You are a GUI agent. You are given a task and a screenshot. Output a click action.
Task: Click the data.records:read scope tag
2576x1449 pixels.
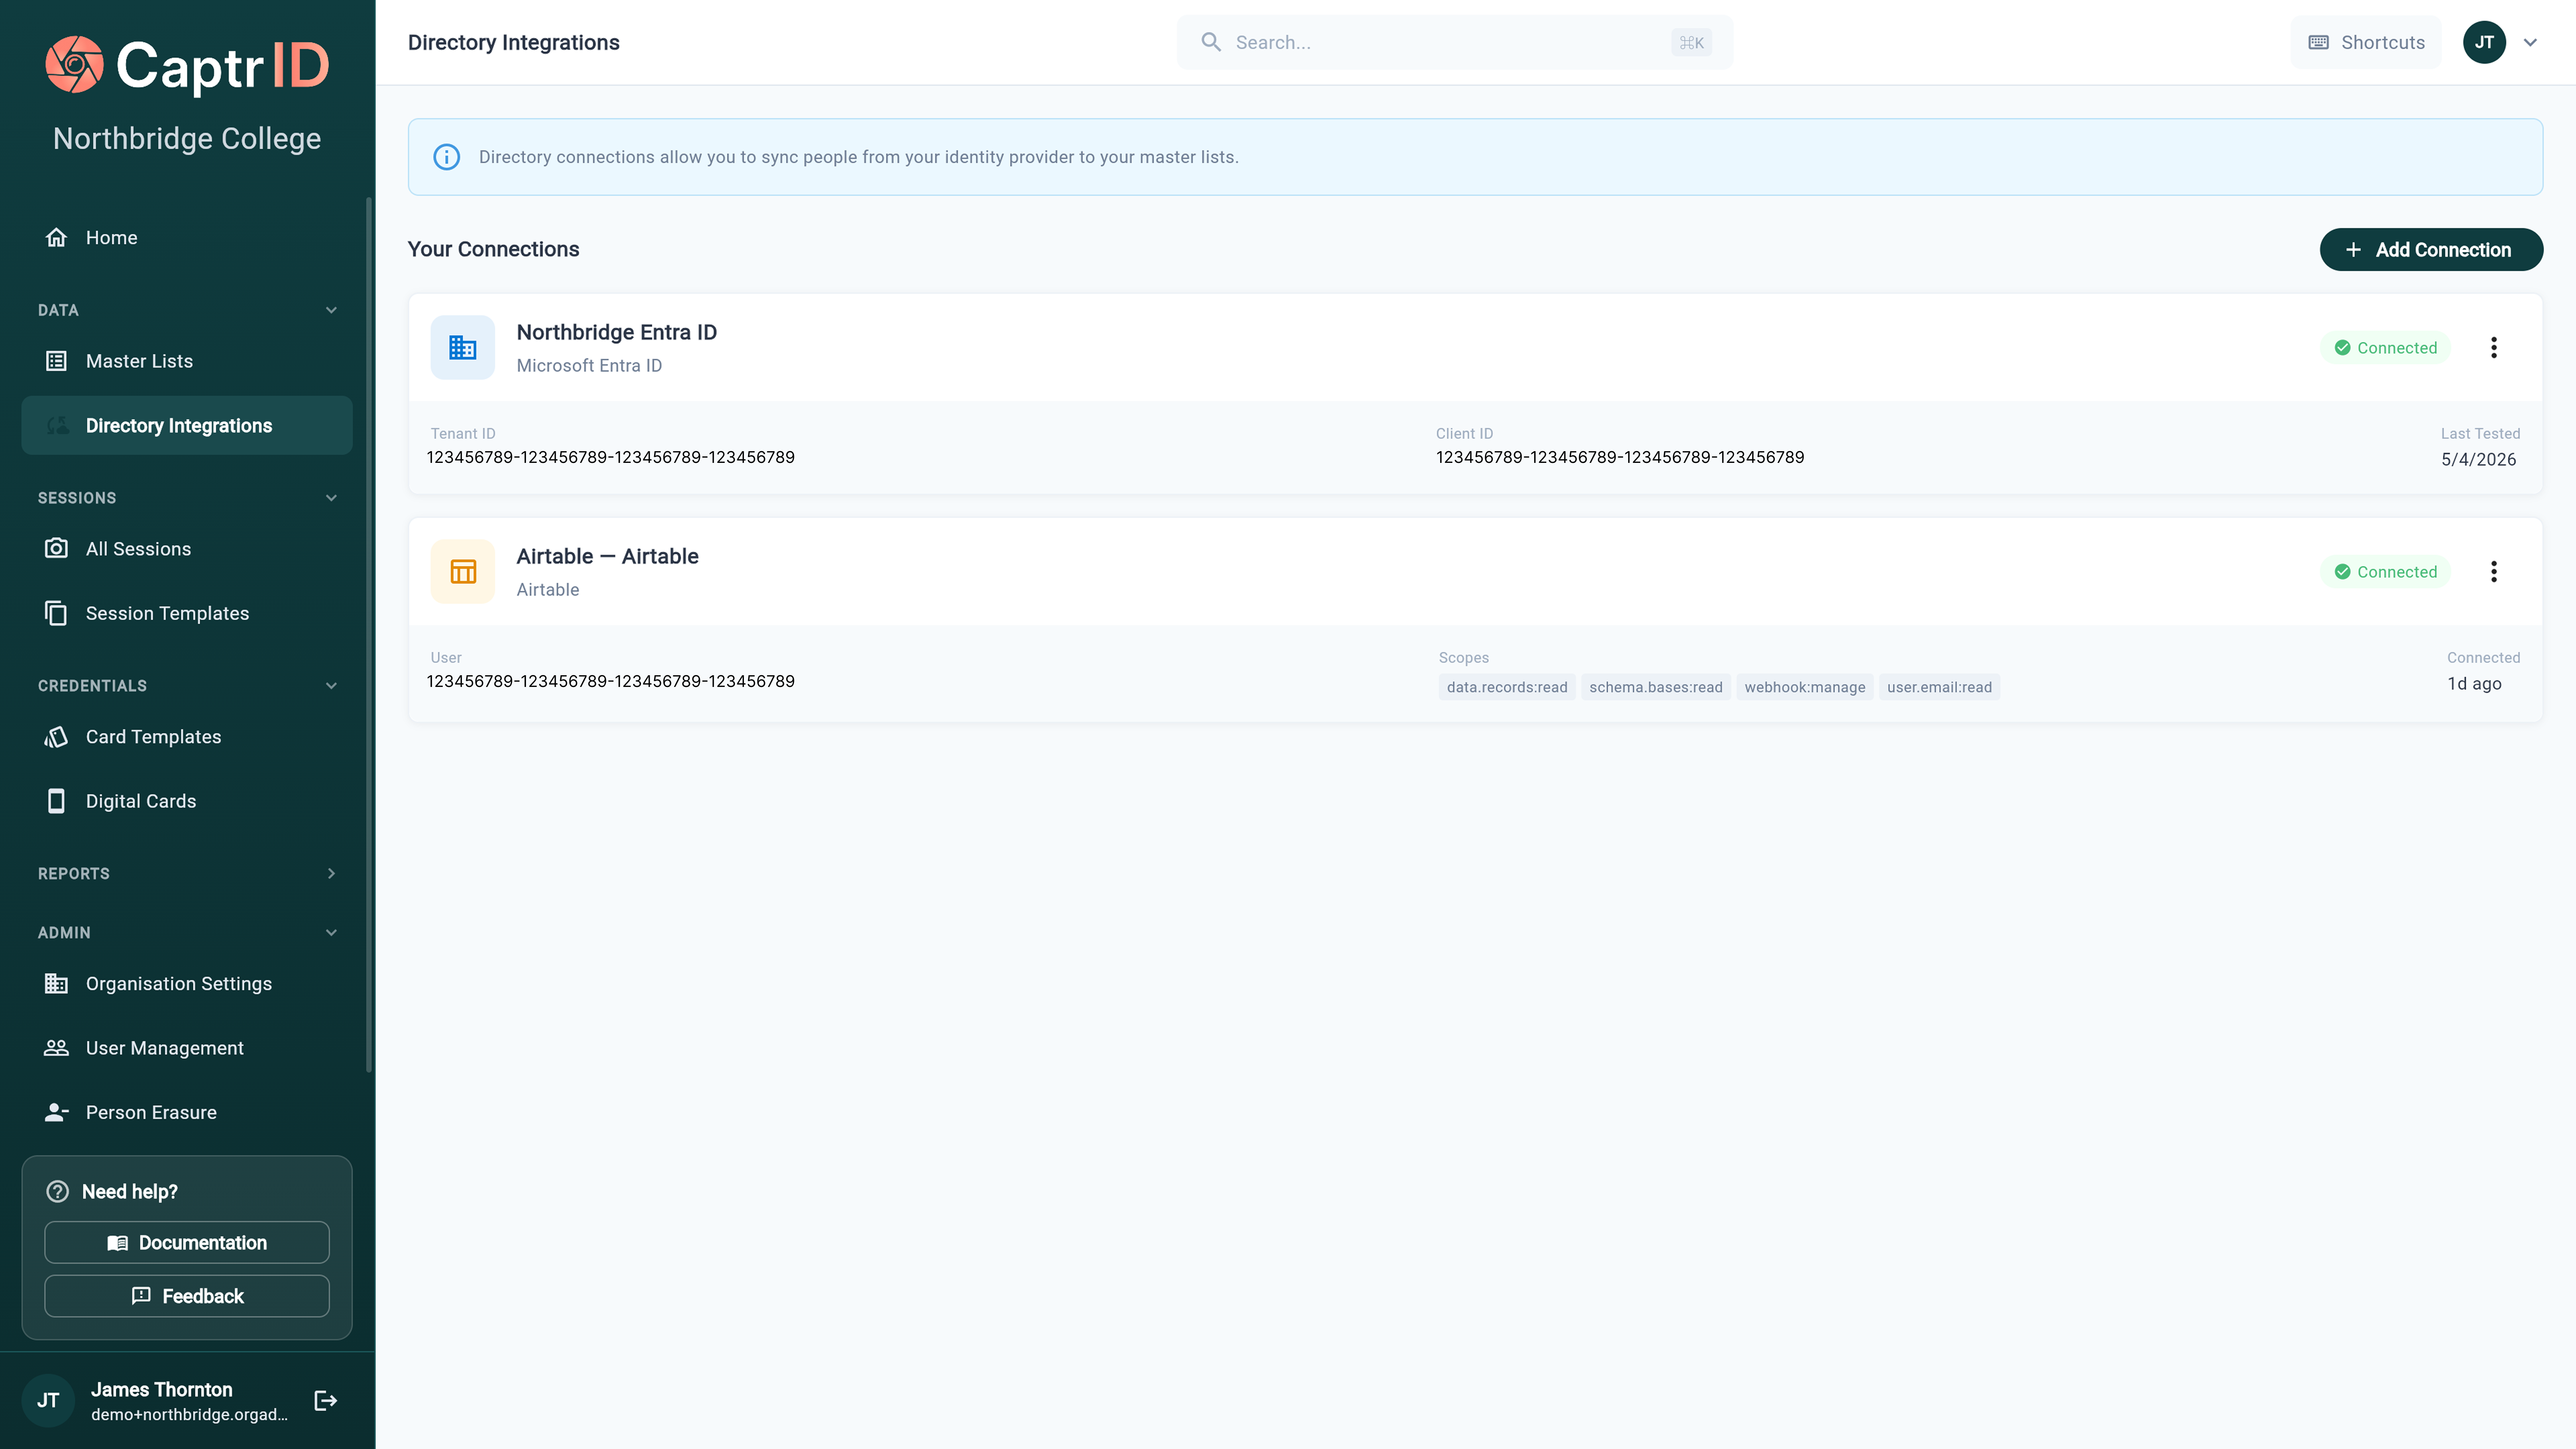(1507, 687)
